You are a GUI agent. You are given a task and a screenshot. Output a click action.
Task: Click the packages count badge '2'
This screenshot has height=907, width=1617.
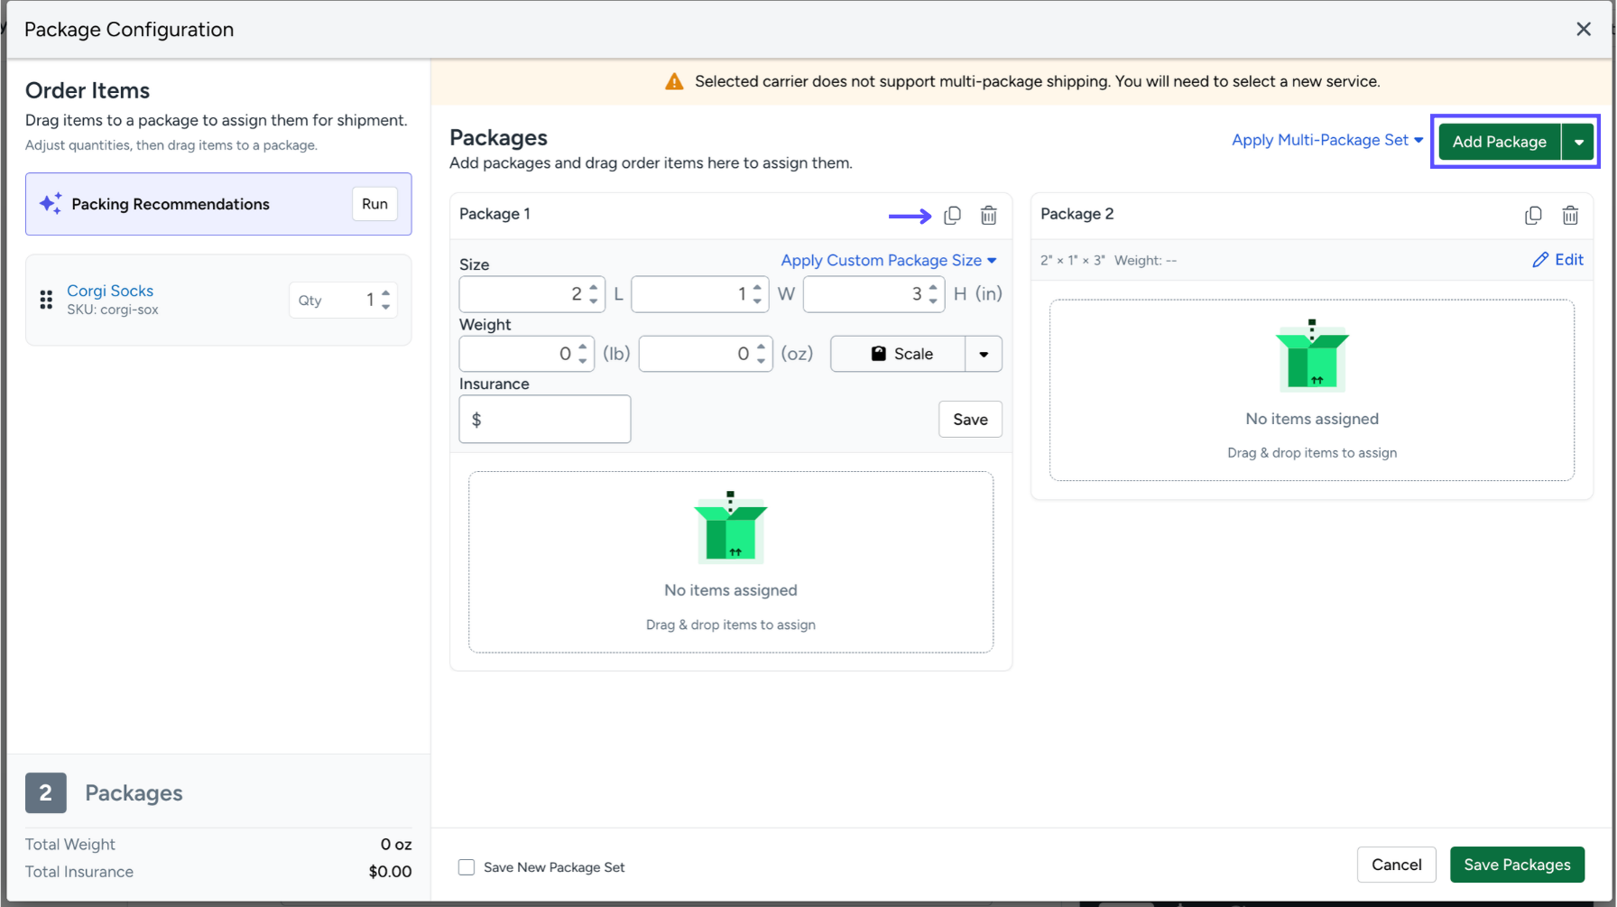coord(45,792)
